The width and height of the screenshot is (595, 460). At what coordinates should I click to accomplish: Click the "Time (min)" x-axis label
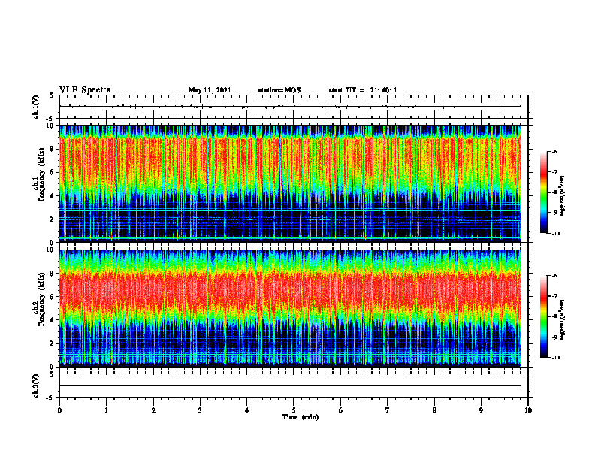pyautogui.click(x=301, y=417)
